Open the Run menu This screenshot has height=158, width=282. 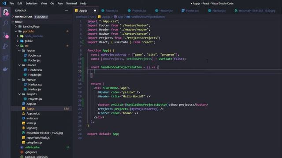pyautogui.click(x=60, y=4)
